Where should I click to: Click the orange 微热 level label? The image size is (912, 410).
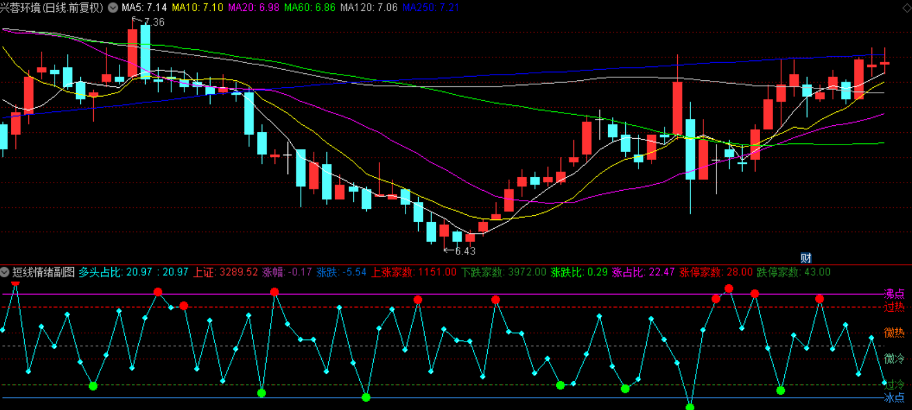[x=894, y=333]
